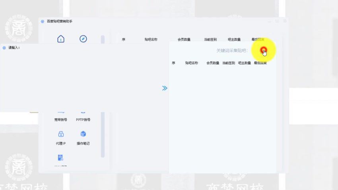Click 吧主数量 header in keyword collection panel
The image size is (338, 190).
tap(245, 63)
